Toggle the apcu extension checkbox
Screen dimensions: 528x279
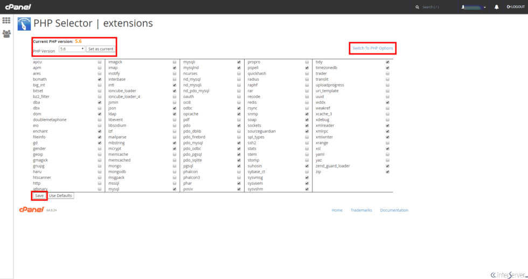pos(100,62)
